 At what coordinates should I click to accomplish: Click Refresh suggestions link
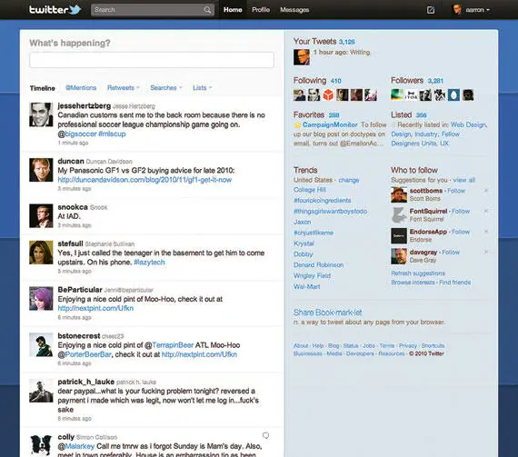(418, 273)
